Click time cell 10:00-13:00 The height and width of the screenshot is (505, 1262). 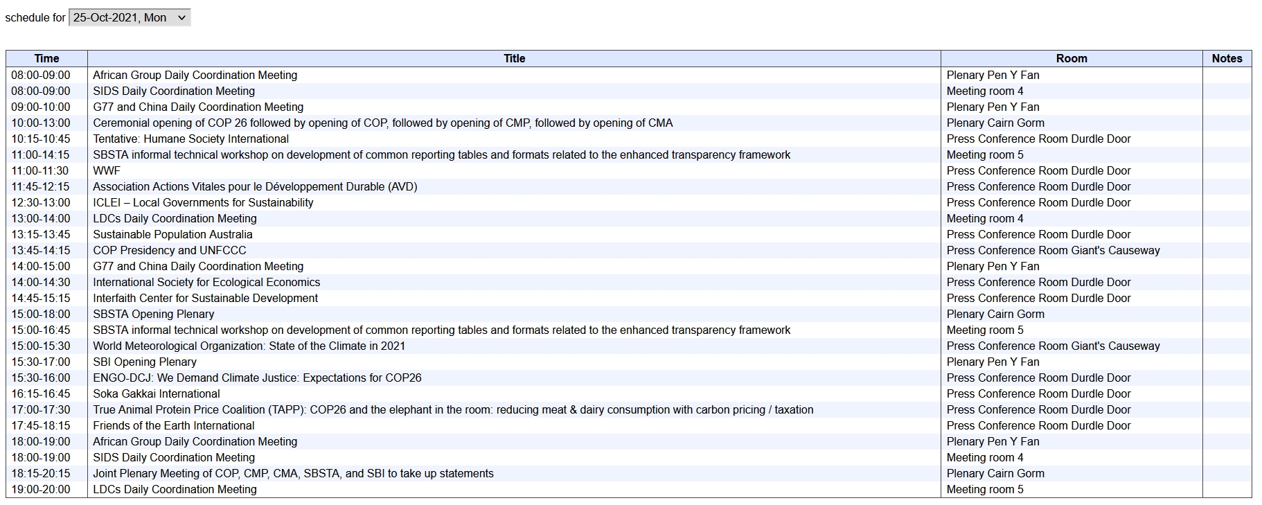click(x=41, y=123)
